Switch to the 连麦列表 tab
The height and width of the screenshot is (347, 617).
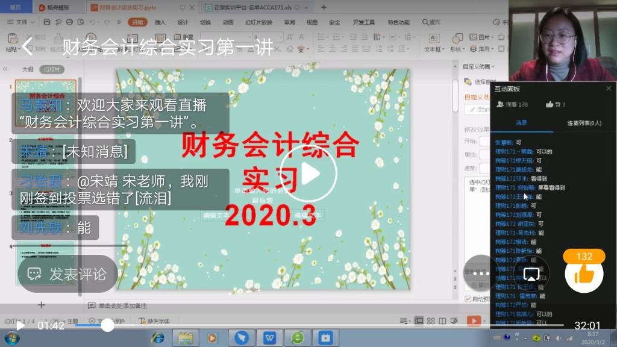pyautogui.click(x=584, y=123)
